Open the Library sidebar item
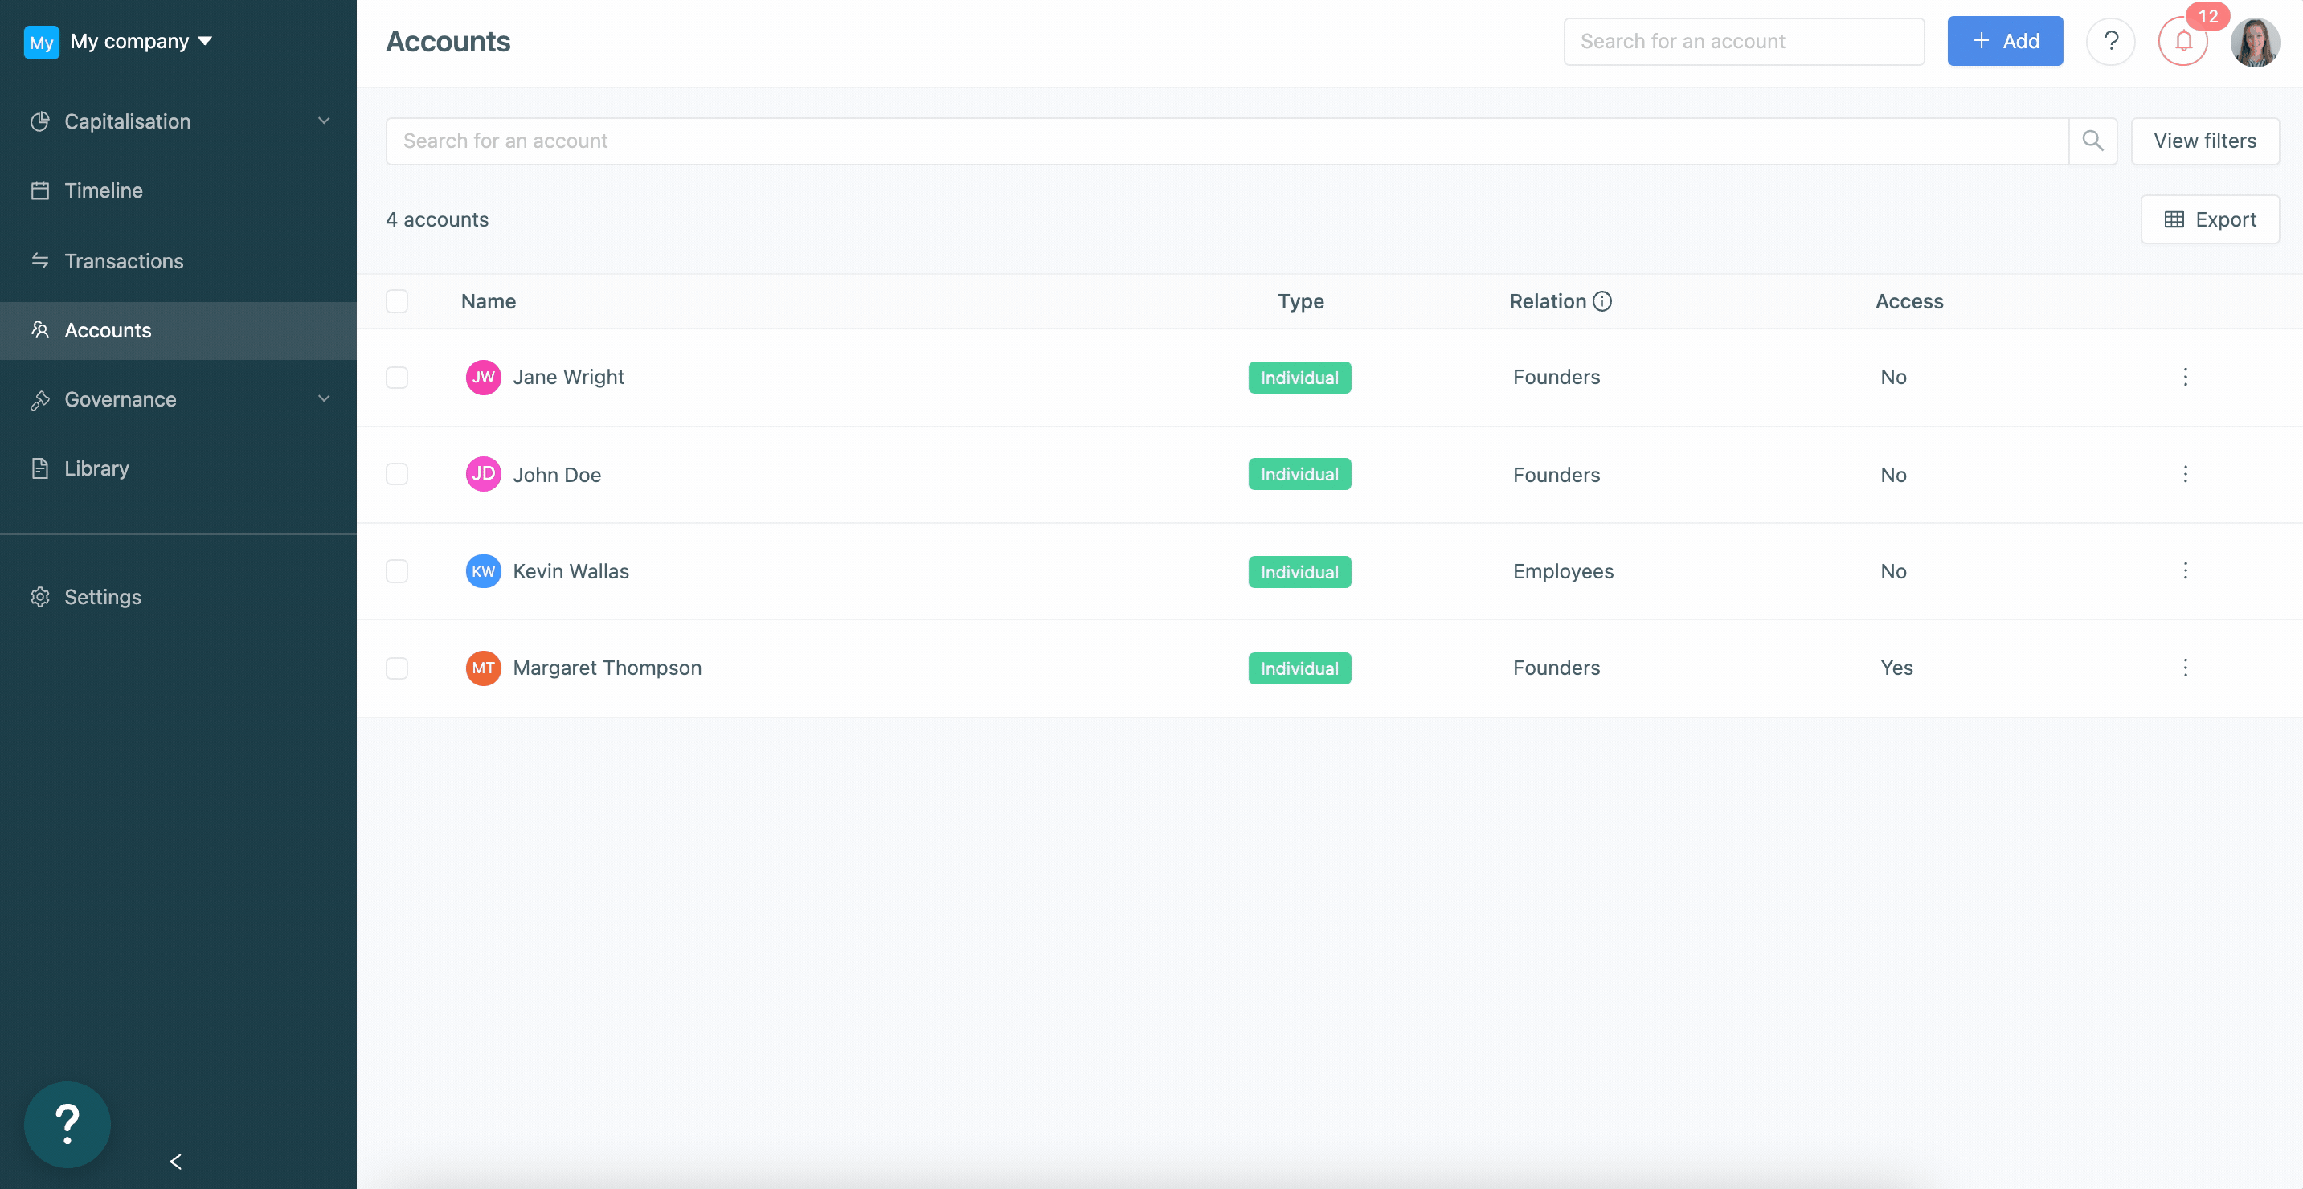Viewport: 2303px width, 1189px height. [96, 468]
